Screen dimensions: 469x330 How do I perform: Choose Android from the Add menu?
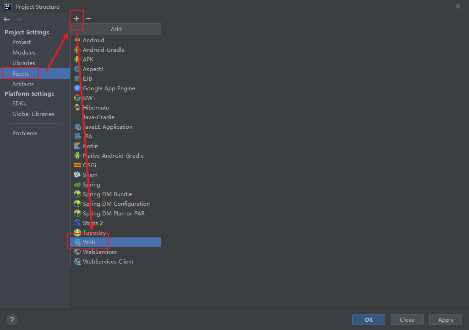(x=116, y=40)
